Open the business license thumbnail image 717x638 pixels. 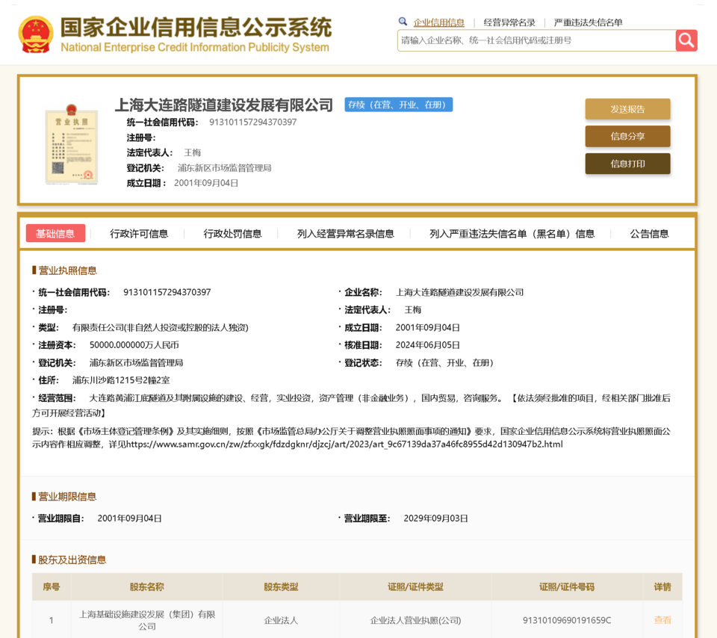71,145
